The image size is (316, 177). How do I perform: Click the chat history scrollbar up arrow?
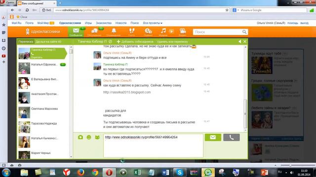(x=245, y=47)
